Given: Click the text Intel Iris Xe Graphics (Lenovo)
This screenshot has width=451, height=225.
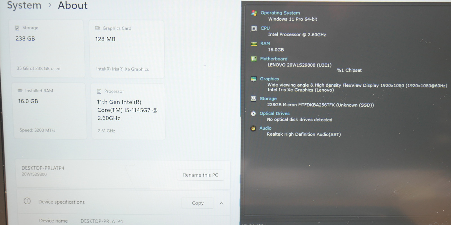Looking at the screenshot, I should point(300,90).
